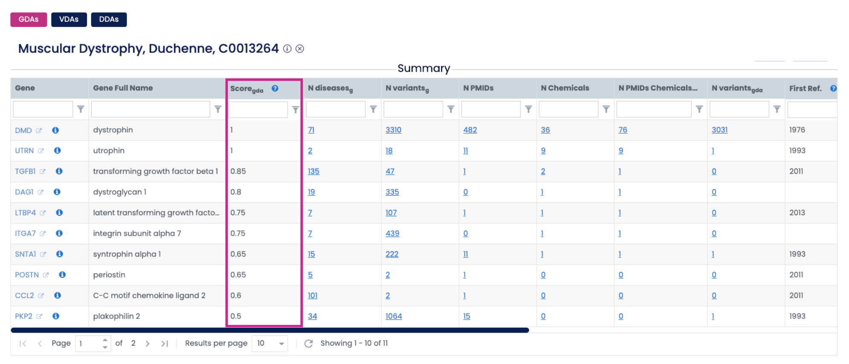Open TGFB1 gene link

[x=25, y=171]
